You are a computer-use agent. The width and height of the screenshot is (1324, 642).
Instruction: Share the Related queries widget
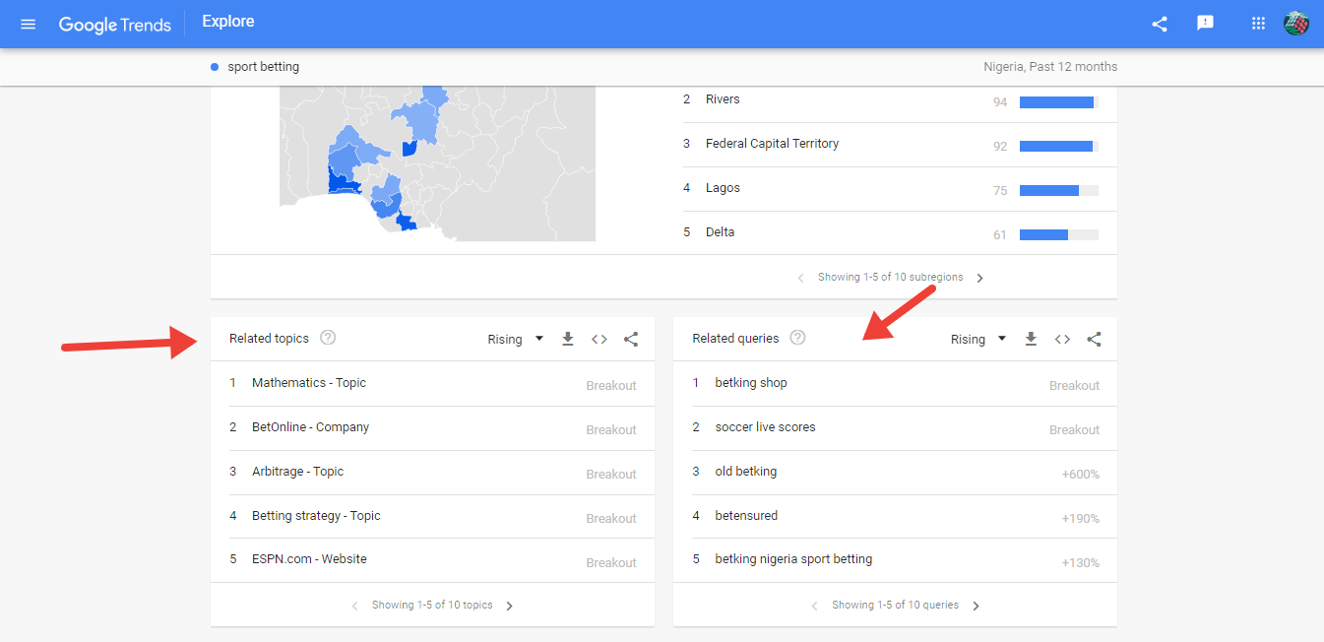point(1094,339)
